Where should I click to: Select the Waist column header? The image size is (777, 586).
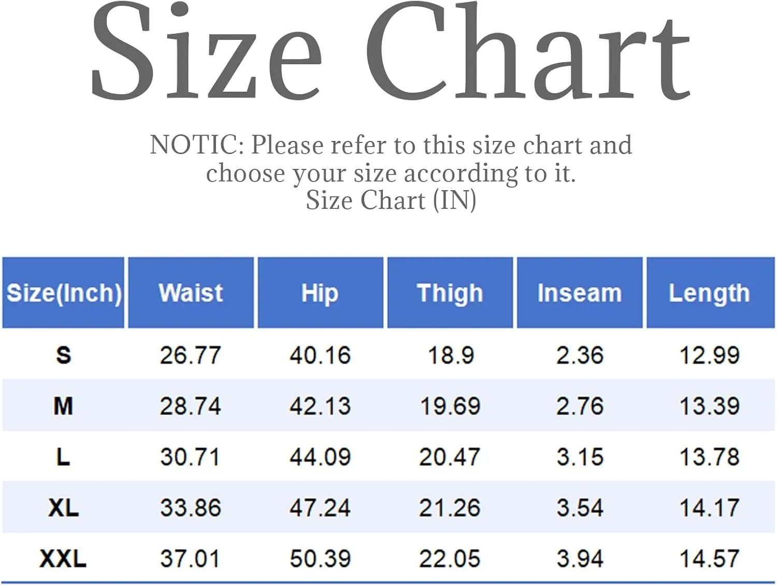pos(191,293)
